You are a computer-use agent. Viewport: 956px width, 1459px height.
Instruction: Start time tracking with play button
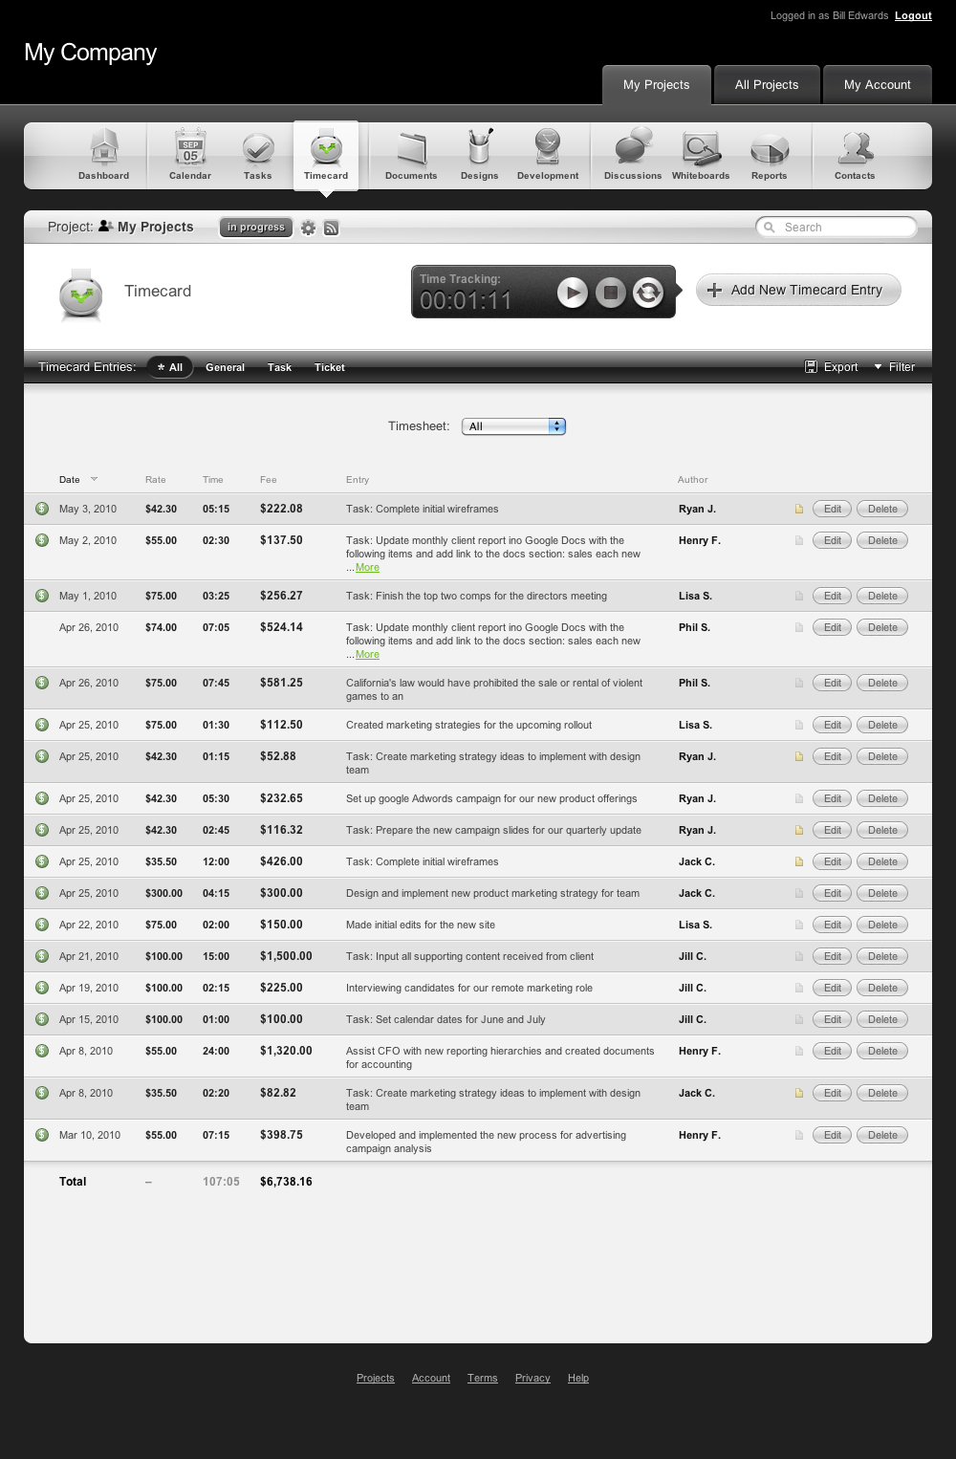[x=573, y=293]
